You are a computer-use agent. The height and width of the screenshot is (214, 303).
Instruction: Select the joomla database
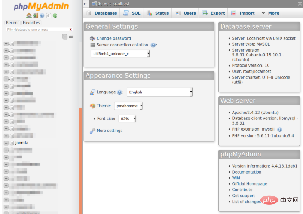[22, 143]
